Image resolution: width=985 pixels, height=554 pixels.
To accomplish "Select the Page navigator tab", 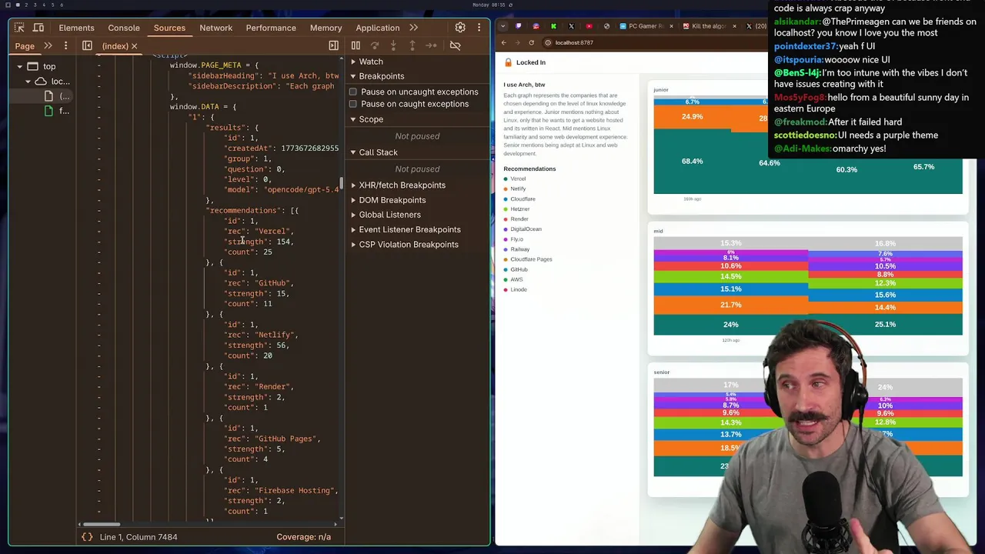I will (x=25, y=45).
